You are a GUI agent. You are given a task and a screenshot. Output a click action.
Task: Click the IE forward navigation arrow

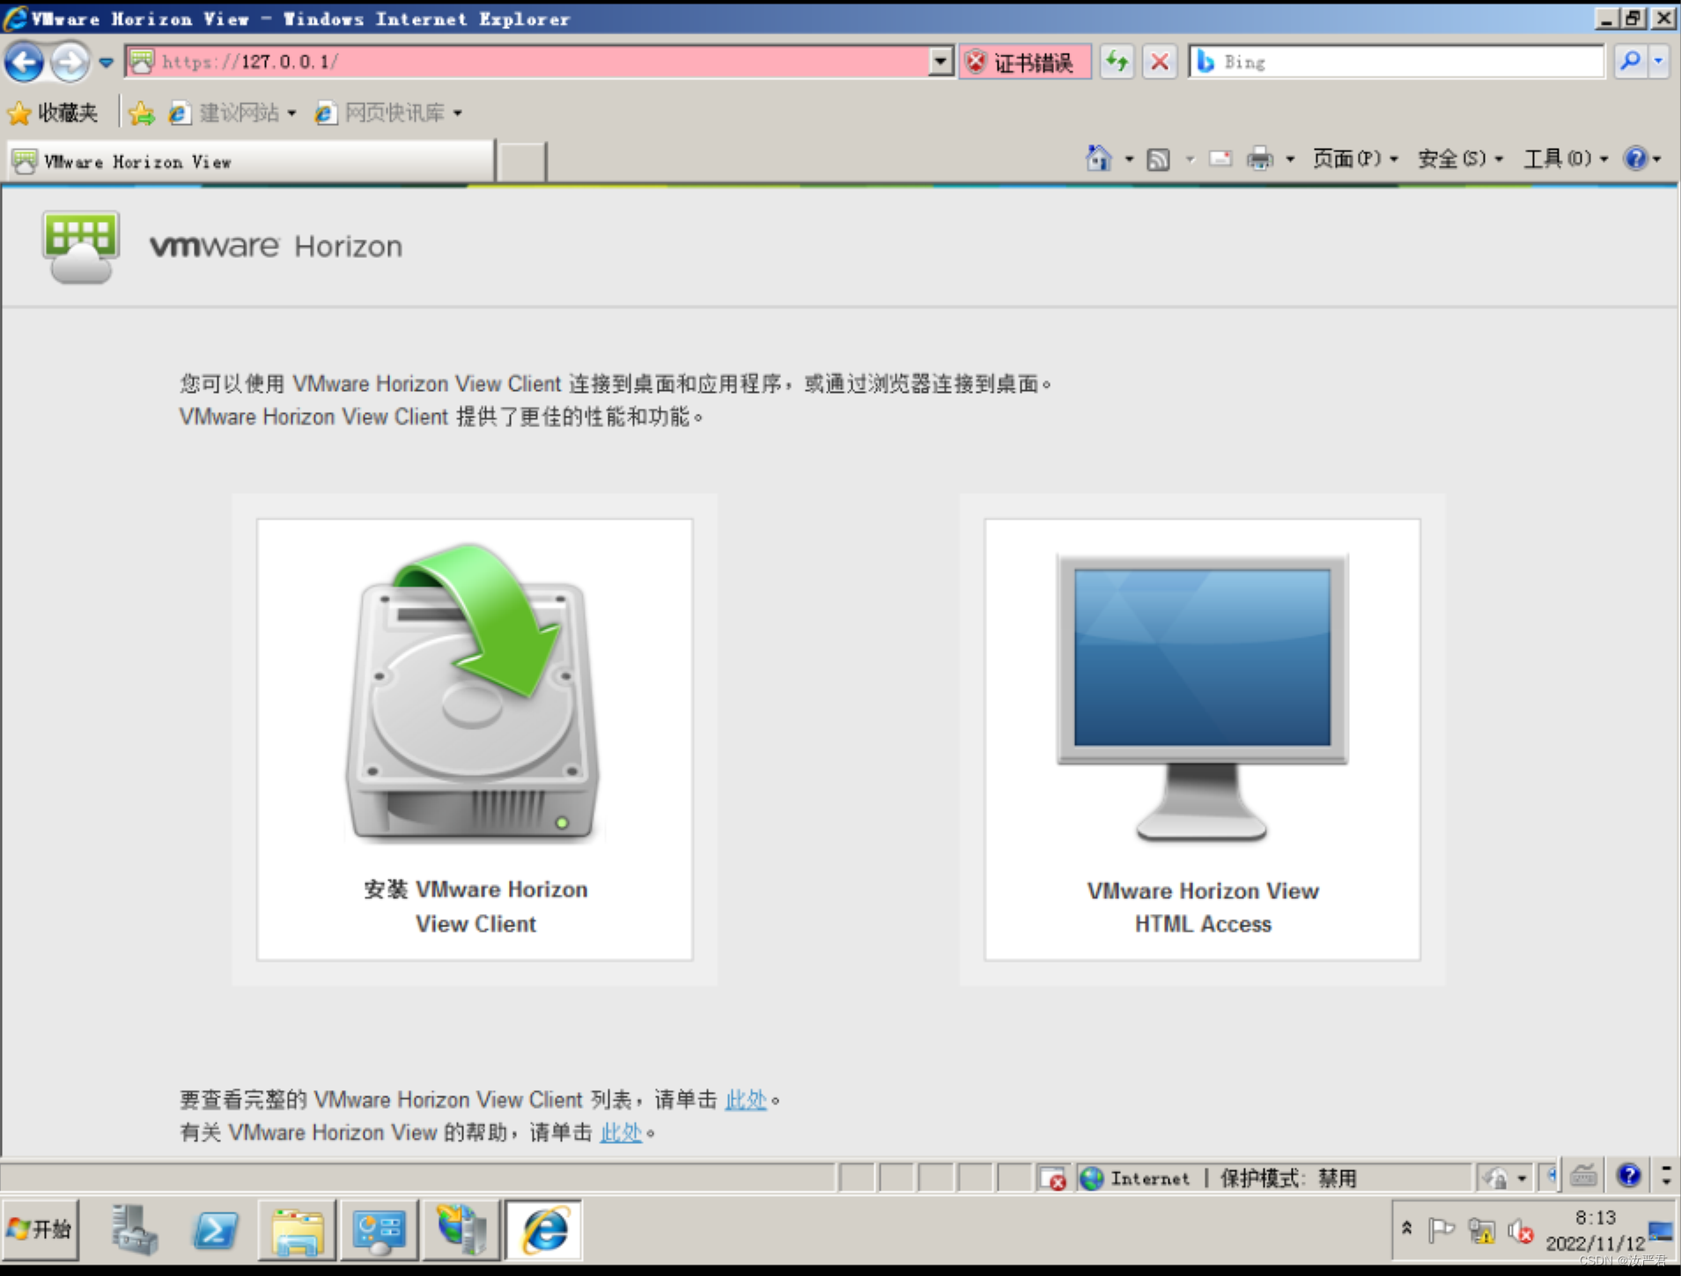[x=70, y=62]
